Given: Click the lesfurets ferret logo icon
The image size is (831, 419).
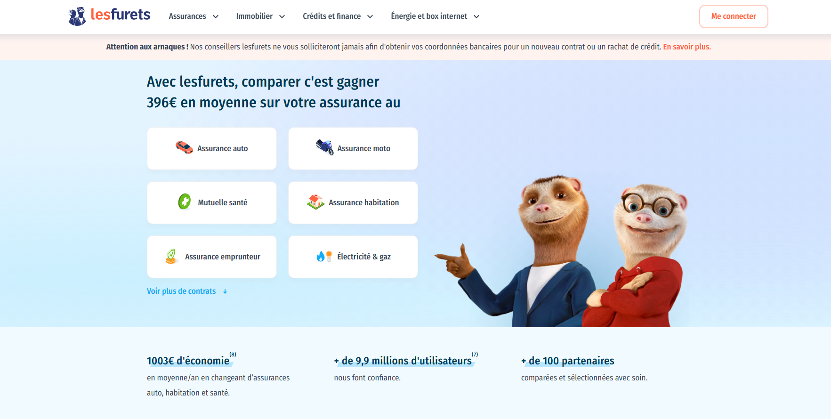Looking at the screenshot, I should point(77,16).
